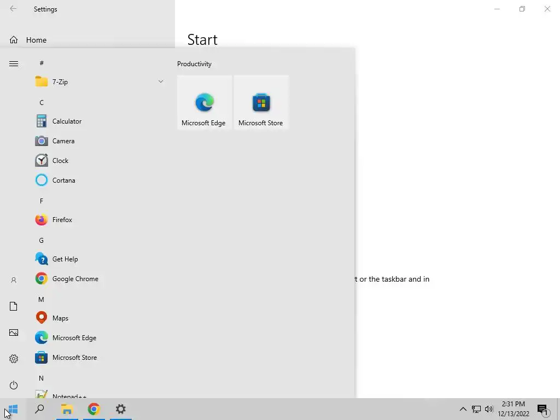The width and height of the screenshot is (560, 420).
Task: Launch Camera from the app list
Action: click(100, 141)
